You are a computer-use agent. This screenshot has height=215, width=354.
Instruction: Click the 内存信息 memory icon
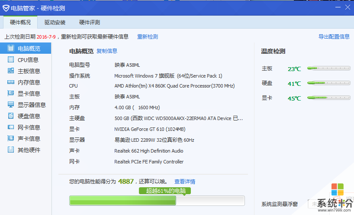pyautogui.click(x=11, y=82)
